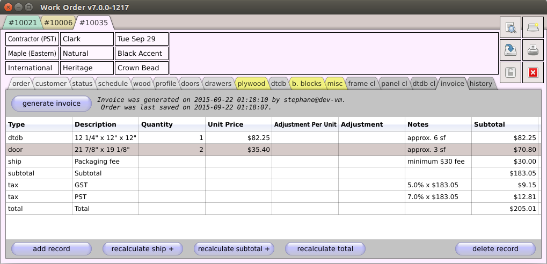Click the save to drive icon
The width and height of the screenshot is (547, 264).
(x=510, y=50)
